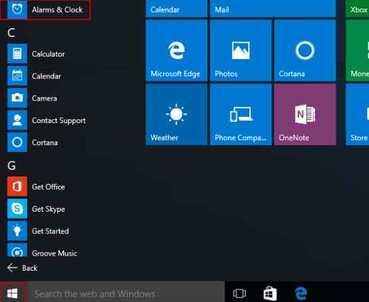Open the Money tile
The height and width of the screenshot is (302, 369).
point(357,50)
